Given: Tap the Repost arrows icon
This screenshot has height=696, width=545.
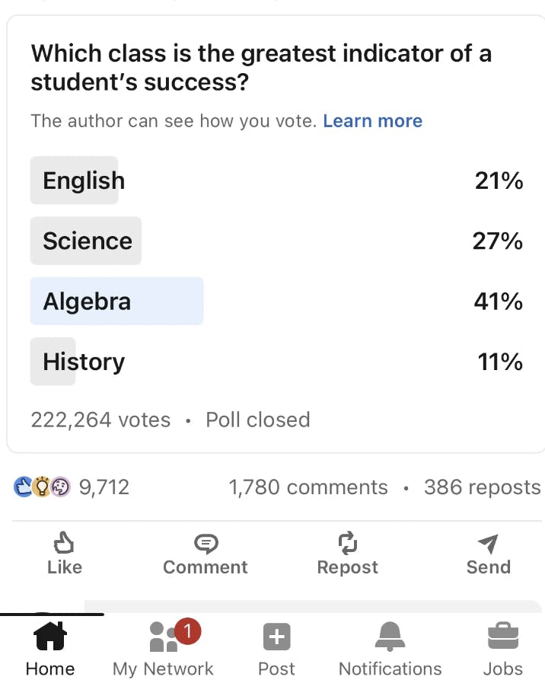Looking at the screenshot, I should click(348, 543).
